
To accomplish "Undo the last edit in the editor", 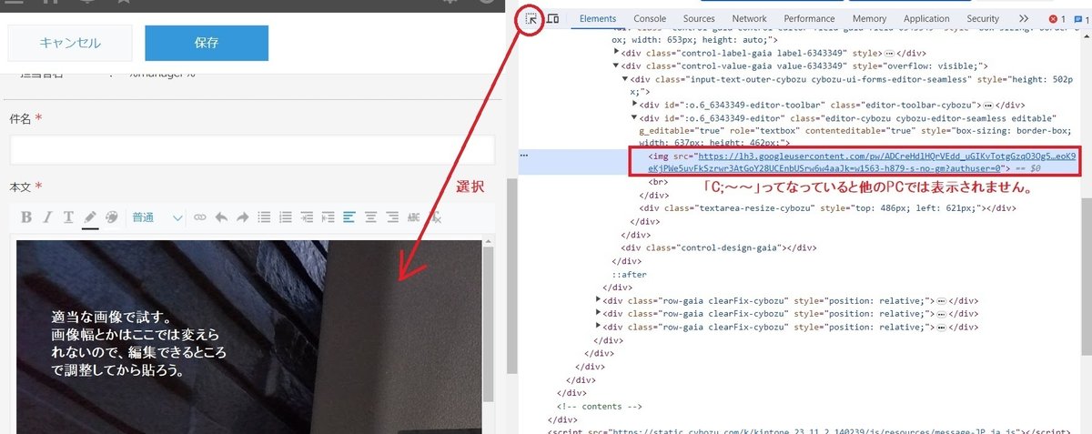I will click(221, 217).
